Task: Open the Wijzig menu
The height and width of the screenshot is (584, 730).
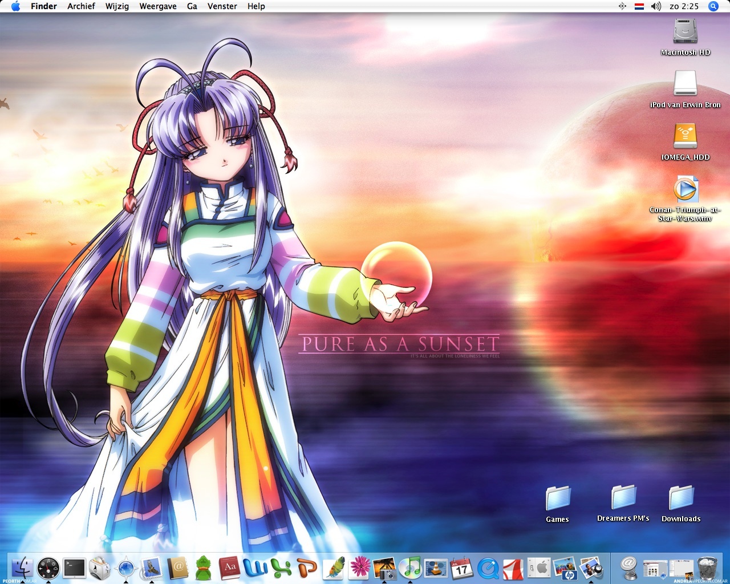Action: [x=117, y=6]
